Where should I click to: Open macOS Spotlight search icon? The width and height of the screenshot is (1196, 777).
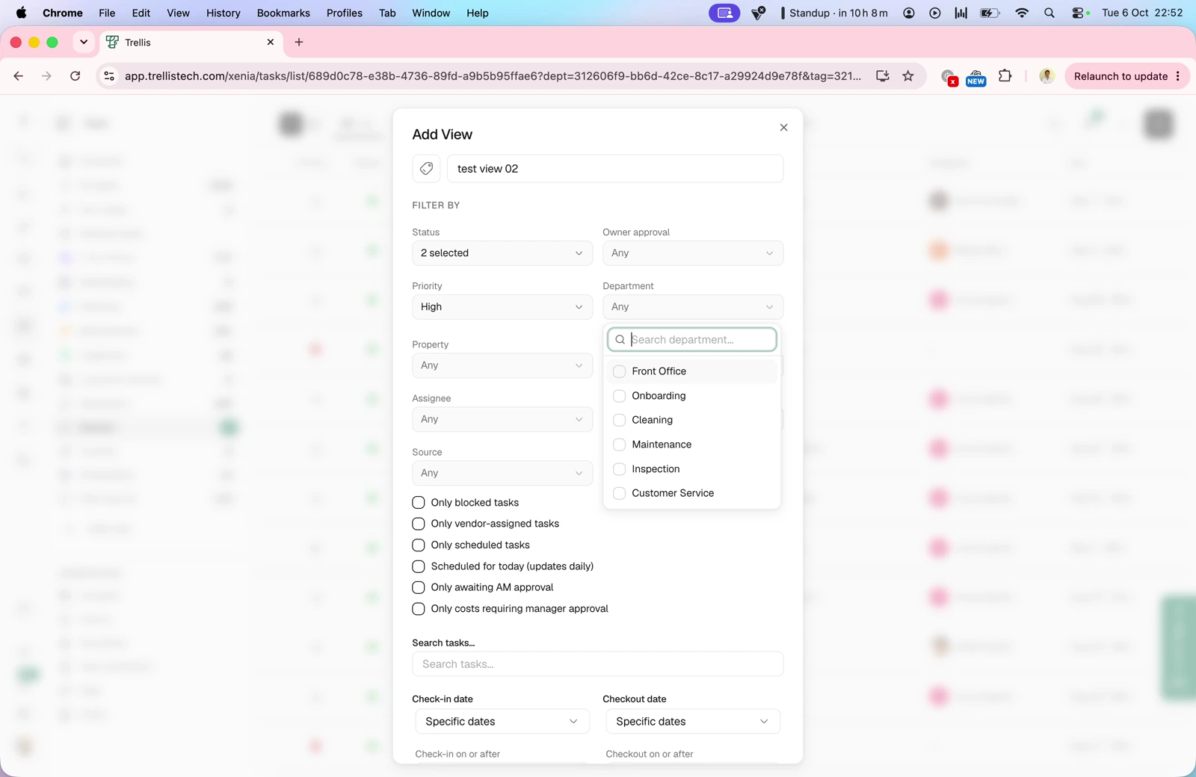[x=1049, y=13]
